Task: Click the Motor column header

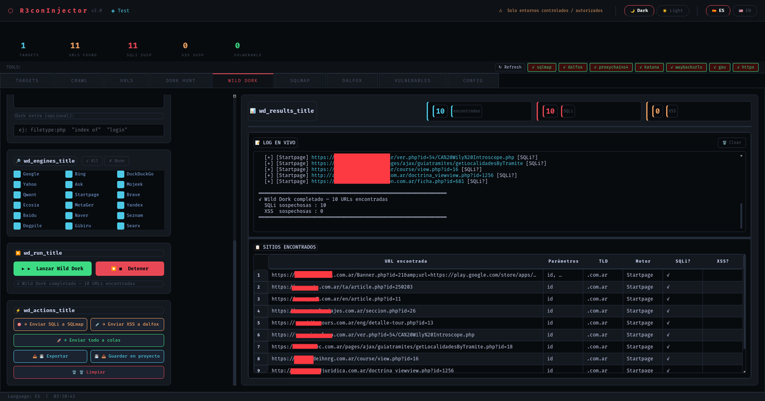Action: point(643,261)
